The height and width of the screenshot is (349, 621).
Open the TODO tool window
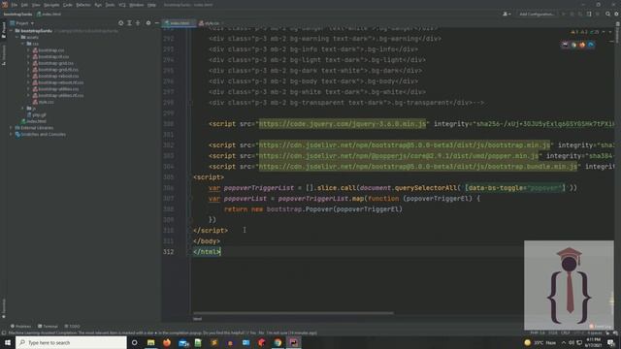[72, 326]
